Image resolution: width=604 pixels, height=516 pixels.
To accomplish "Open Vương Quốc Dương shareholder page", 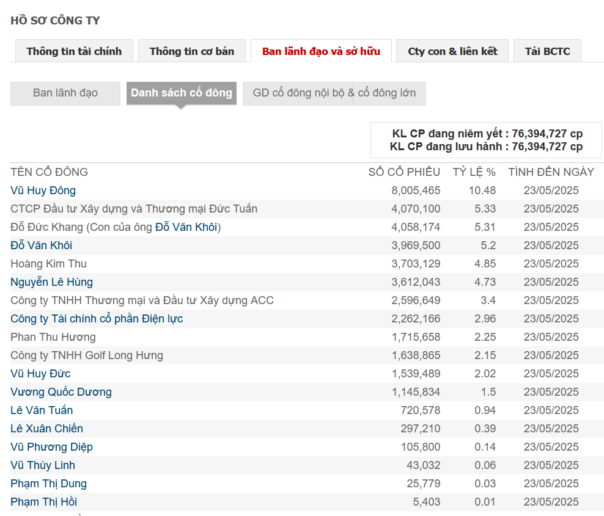I will point(61,392).
